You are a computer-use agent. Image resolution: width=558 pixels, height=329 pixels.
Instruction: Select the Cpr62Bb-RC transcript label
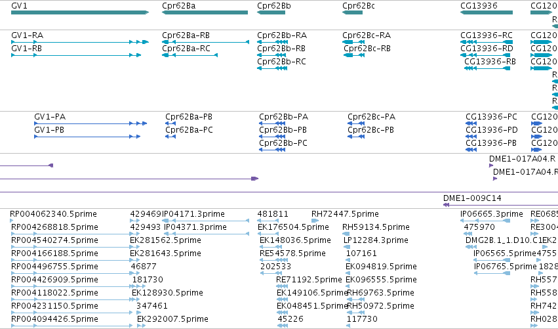coord(281,62)
